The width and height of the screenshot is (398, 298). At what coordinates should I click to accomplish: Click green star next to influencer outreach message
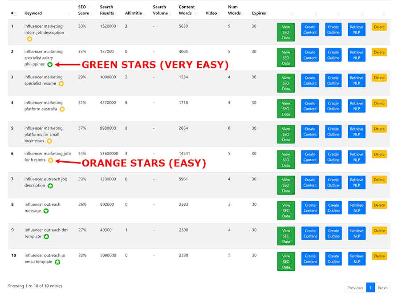(x=46, y=211)
